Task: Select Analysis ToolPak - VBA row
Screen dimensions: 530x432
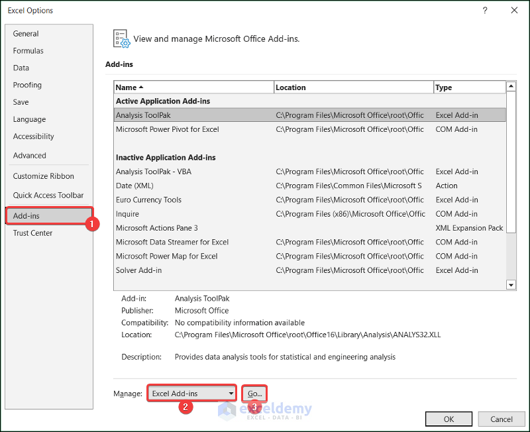Action: (310, 172)
